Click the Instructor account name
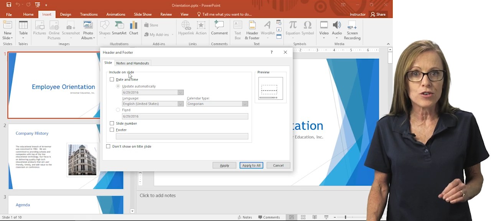491x221 pixels. [358, 14]
